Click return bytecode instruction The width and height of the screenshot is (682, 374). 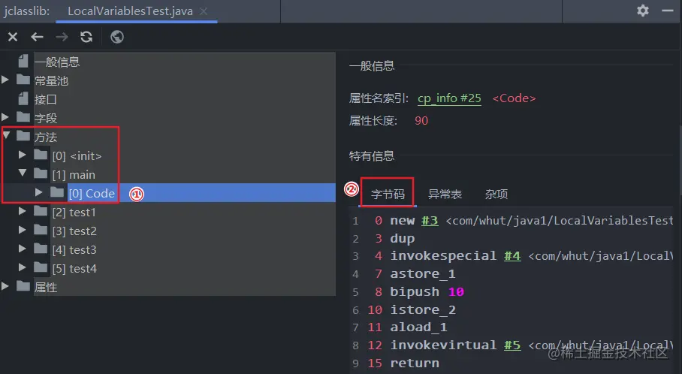(415, 363)
